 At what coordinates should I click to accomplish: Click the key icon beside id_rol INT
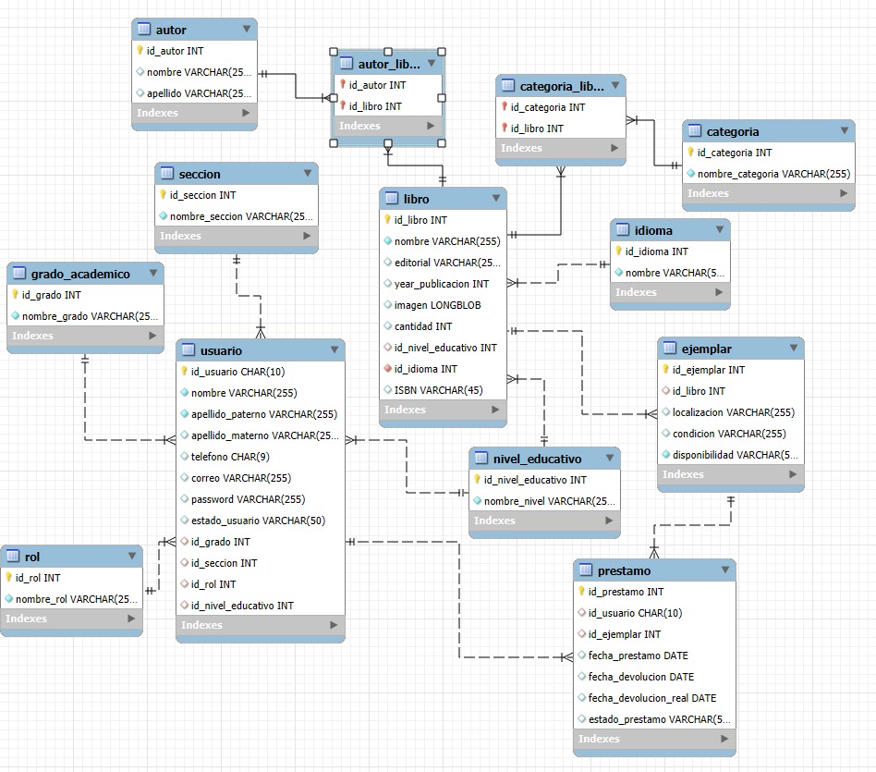point(9,578)
